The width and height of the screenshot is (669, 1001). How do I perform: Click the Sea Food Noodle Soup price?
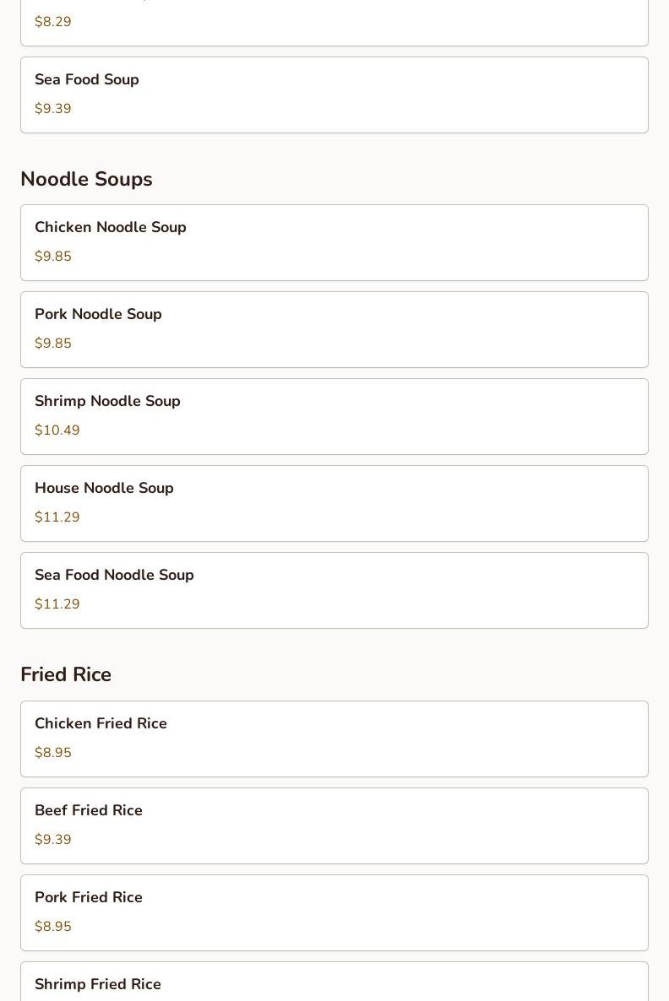(x=57, y=604)
